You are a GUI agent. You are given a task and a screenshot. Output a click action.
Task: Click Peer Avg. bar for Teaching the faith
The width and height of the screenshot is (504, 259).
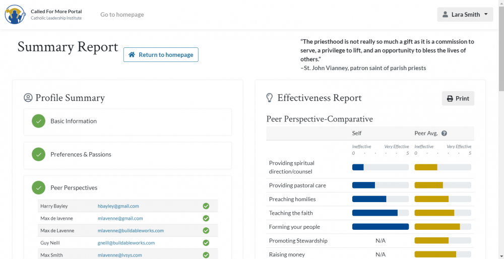443,213
